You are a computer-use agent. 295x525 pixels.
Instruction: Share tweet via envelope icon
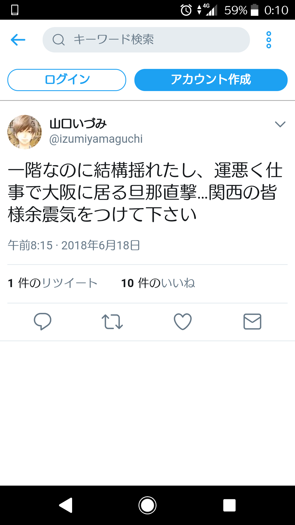(x=252, y=322)
